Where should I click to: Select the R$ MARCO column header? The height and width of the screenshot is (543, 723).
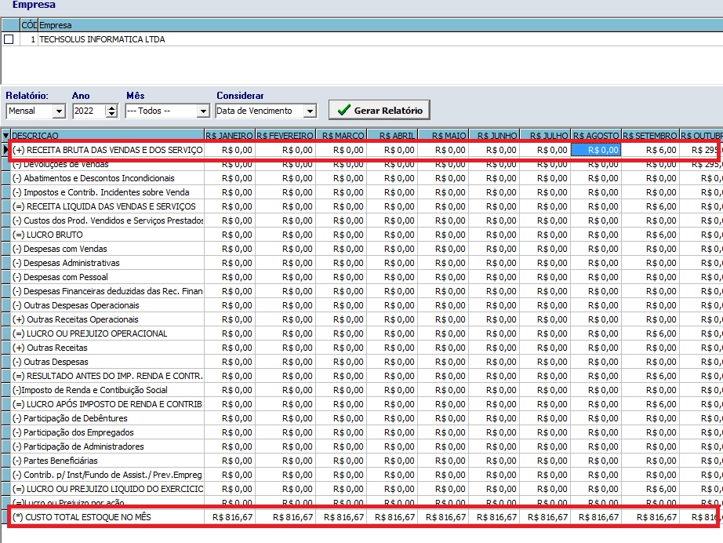[341, 136]
